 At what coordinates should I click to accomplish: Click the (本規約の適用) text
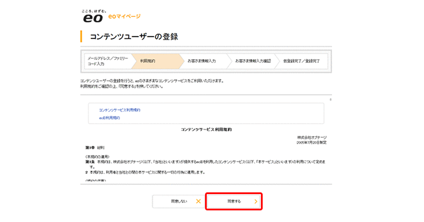(x=97, y=156)
